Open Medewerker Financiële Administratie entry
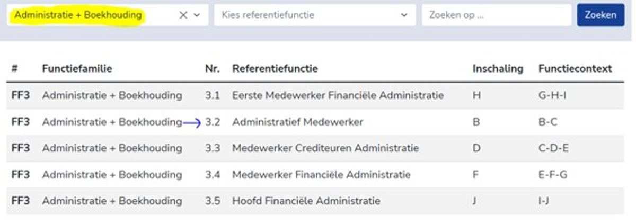636x224 pixels. pyautogui.click(x=321, y=175)
